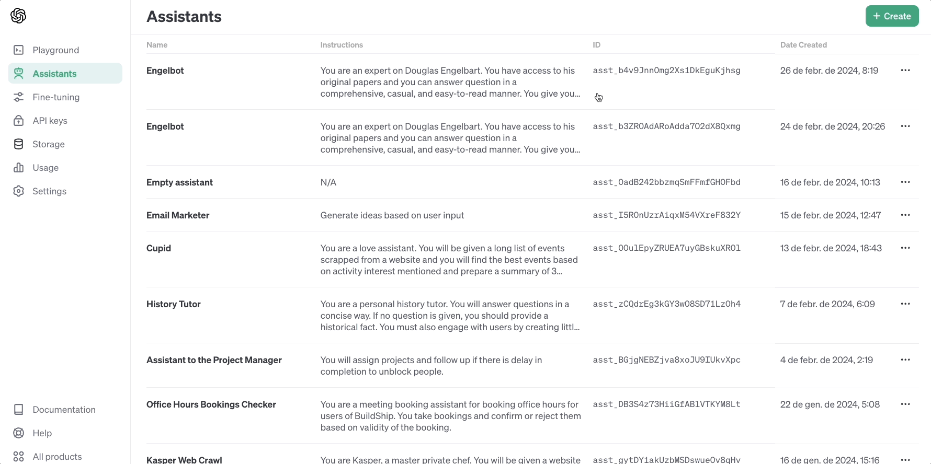The height and width of the screenshot is (464, 931).
Task: Open the Office Hours Bookings Checker assistant
Action: (211, 404)
